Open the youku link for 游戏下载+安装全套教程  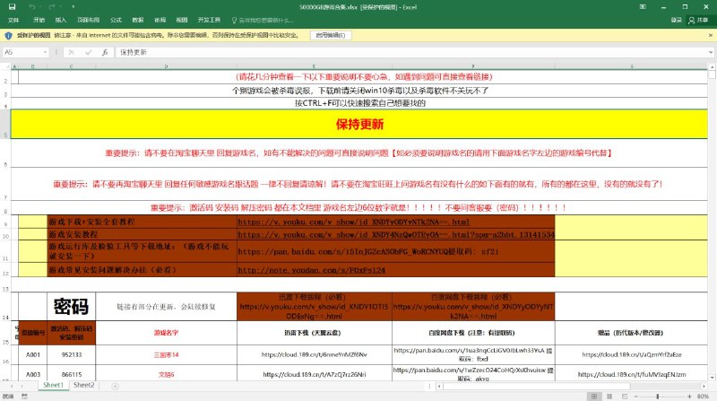click(353, 222)
